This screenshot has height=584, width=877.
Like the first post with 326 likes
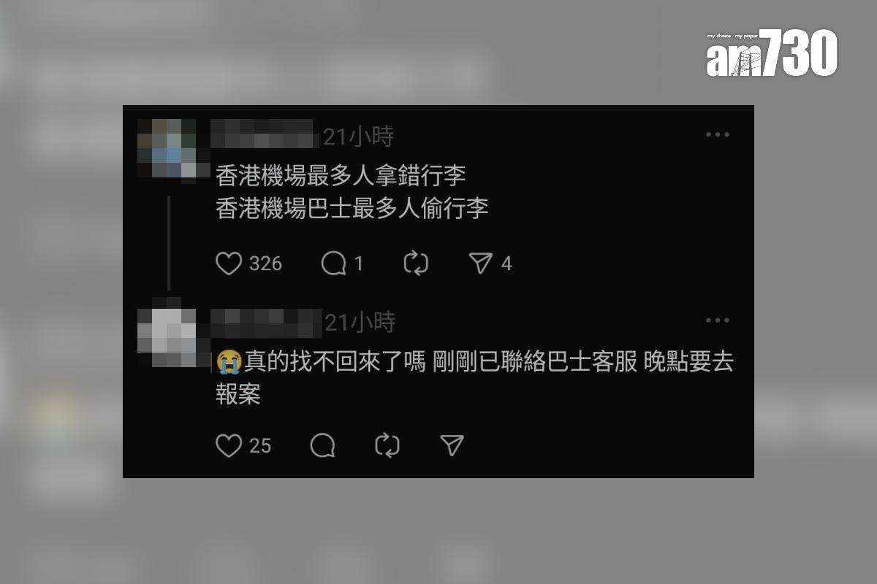229,264
